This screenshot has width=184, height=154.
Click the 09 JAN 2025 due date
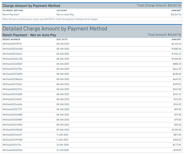tap(63, 130)
